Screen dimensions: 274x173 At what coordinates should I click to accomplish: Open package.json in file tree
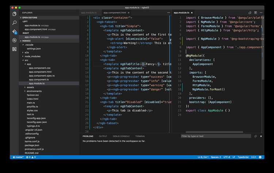tap(32, 145)
